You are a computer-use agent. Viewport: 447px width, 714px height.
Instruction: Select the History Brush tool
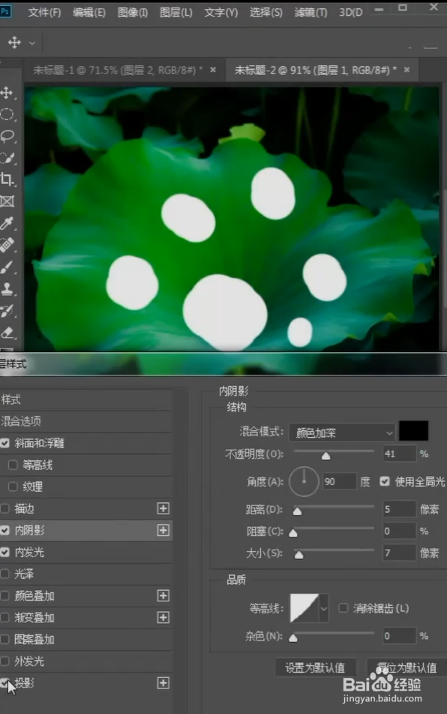tap(7, 311)
